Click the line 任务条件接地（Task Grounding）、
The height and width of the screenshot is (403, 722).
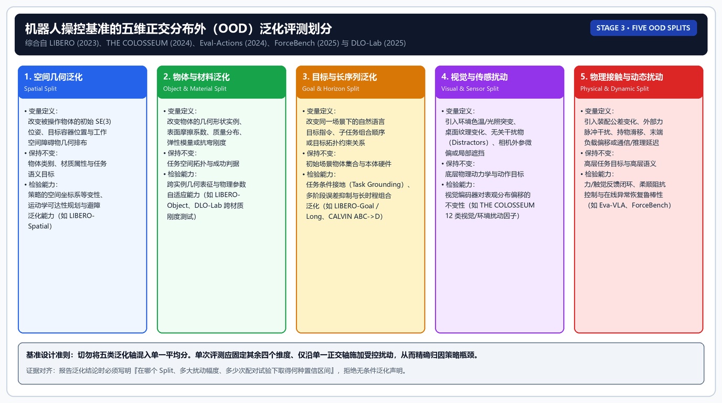[358, 185]
